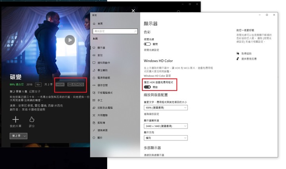
Task: Go to 首頁 home in Settings
Action: click(x=100, y=24)
